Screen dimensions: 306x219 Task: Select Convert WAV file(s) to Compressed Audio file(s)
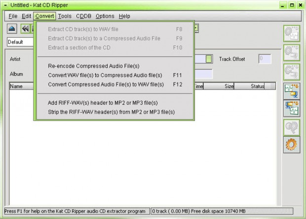[x=115, y=75]
